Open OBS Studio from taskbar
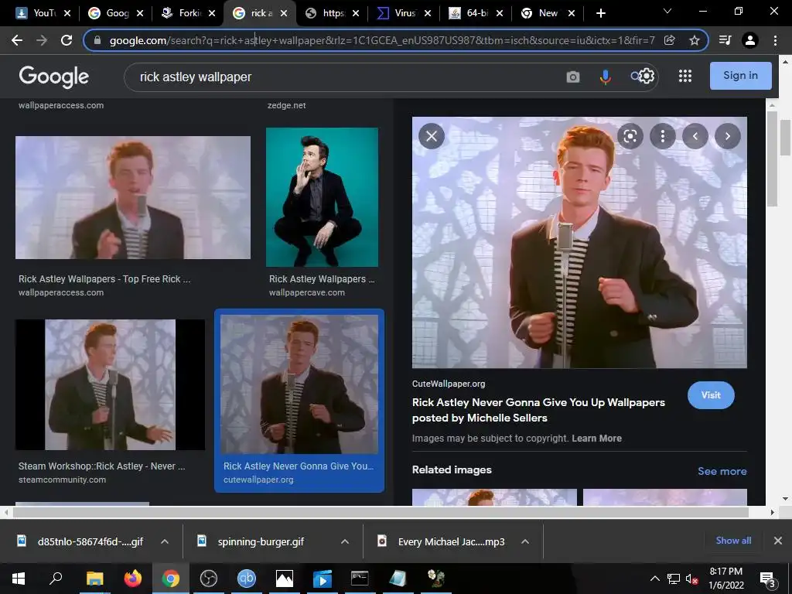Image resolution: width=792 pixels, height=594 pixels. point(209,579)
